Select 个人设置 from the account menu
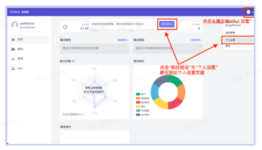 tap(230, 40)
